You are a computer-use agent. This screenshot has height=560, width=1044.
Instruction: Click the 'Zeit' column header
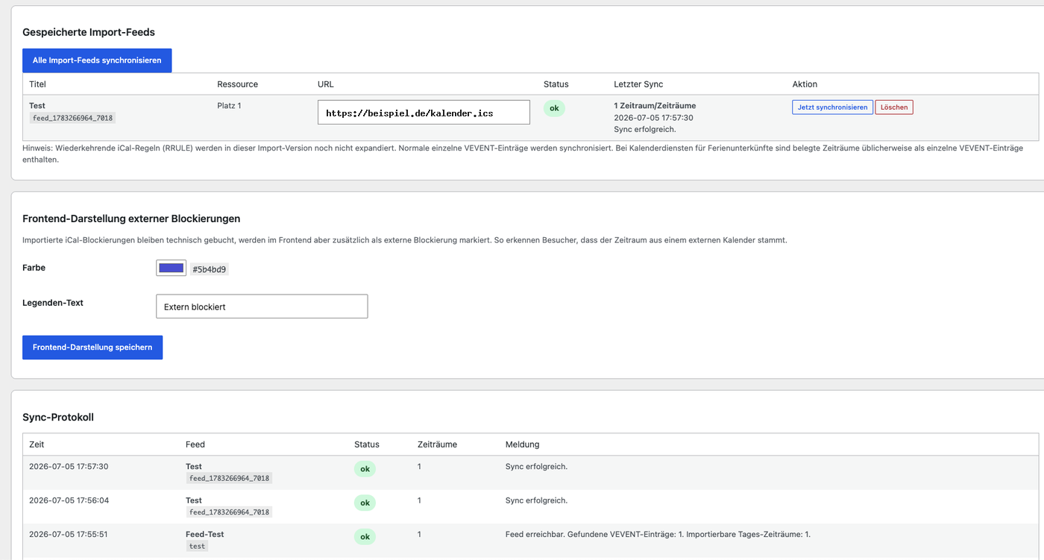(x=37, y=444)
